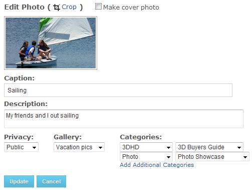Screen dimensions: 252x190
Task: Expand the 3D Buyers Guide dropdown
Action: click(209, 147)
